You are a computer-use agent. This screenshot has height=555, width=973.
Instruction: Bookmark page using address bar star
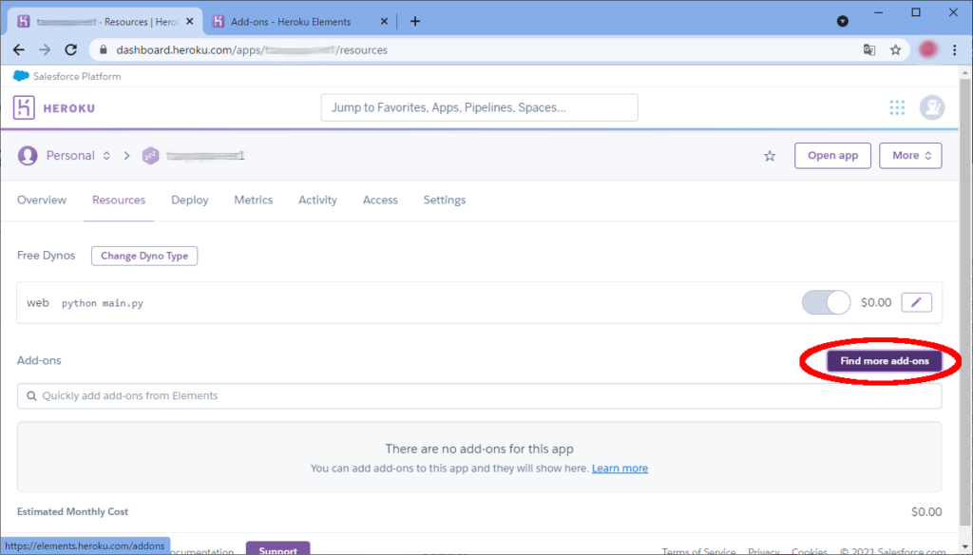[x=895, y=49]
